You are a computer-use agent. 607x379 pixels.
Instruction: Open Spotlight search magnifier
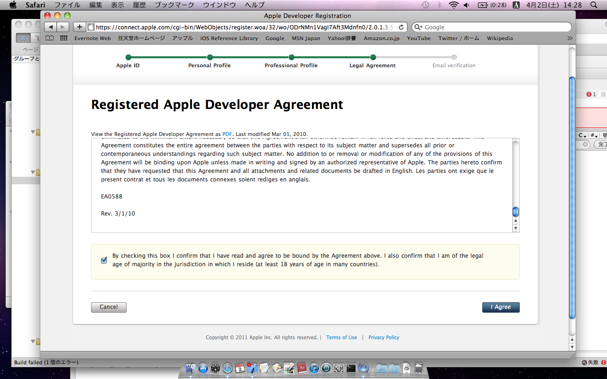tap(594, 5)
